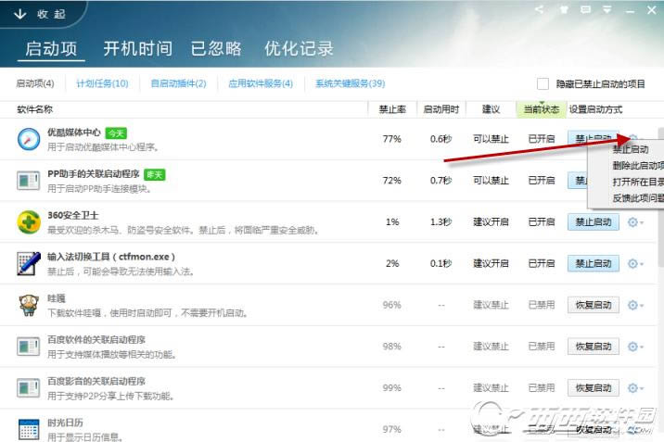Image resolution: width=664 pixels, height=442 pixels.
Task: Switch to 开机时间 tab
Action: pyautogui.click(x=138, y=49)
